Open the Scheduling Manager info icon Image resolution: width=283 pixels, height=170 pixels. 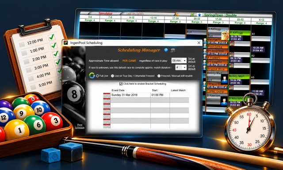166,50
